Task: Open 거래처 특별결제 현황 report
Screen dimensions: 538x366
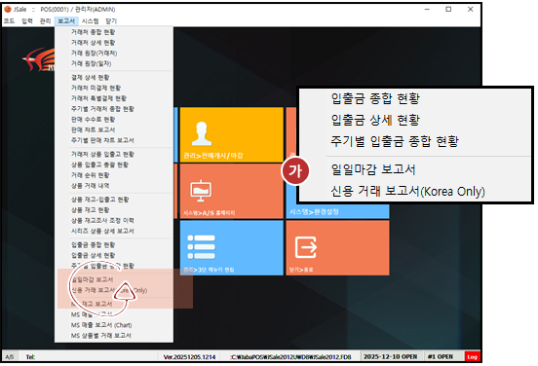Action: [x=98, y=98]
